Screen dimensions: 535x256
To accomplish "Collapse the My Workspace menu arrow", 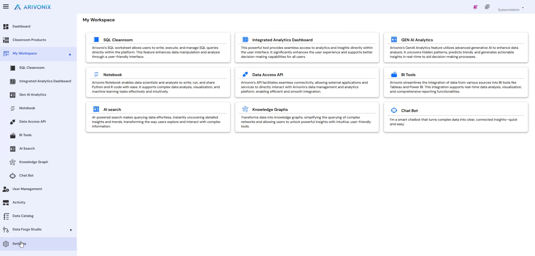I will pos(70,54).
